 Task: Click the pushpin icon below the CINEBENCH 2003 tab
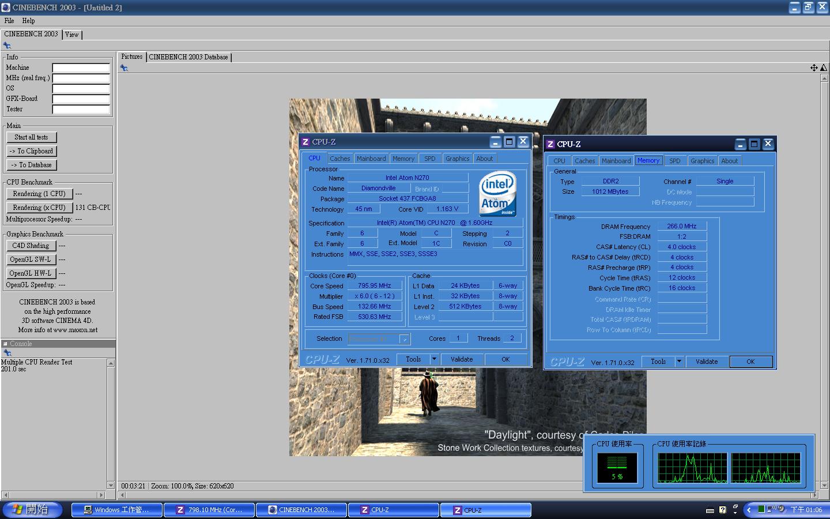(x=7, y=46)
